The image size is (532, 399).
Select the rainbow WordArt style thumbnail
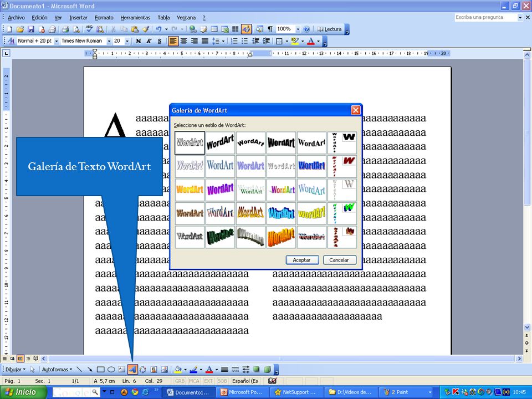point(282,190)
